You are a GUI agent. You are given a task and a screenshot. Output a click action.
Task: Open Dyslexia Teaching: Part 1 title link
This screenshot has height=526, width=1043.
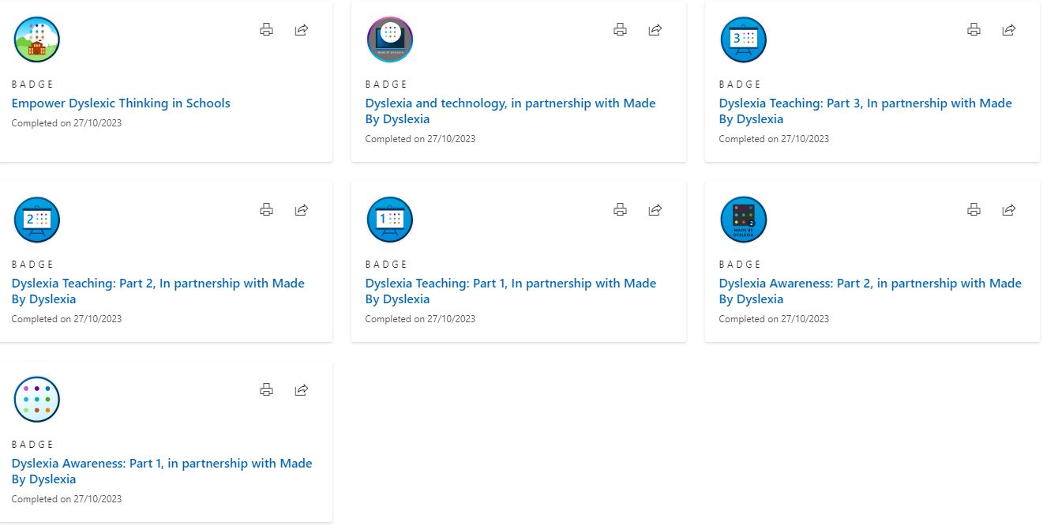point(510,284)
